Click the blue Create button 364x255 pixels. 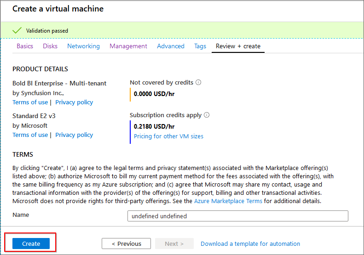click(x=31, y=244)
